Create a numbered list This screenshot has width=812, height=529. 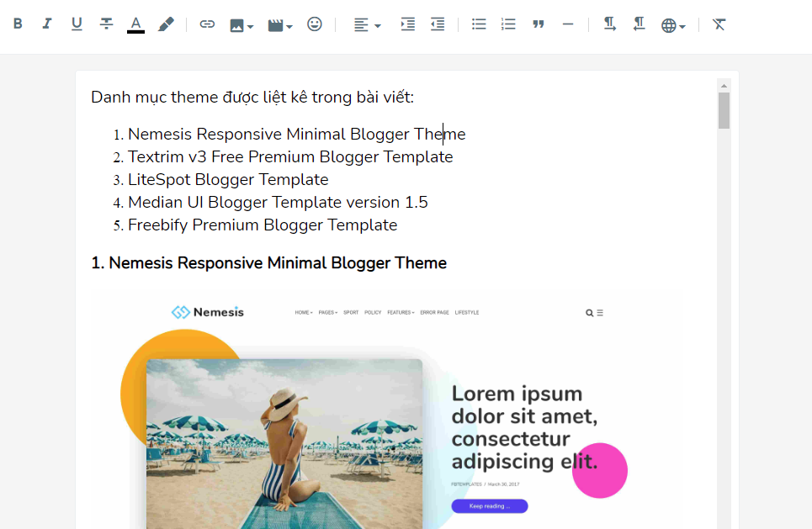click(508, 24)
